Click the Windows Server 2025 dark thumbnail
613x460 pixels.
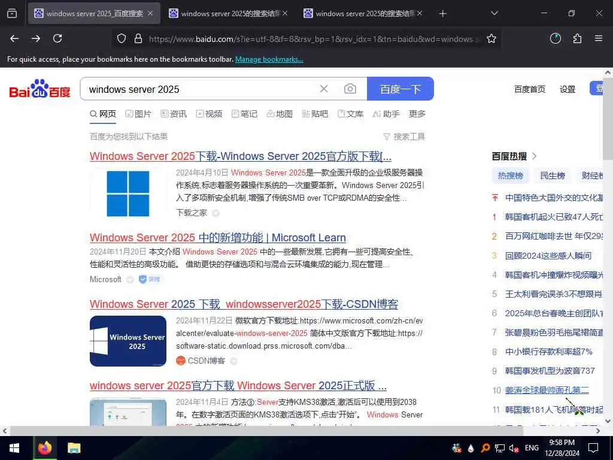[x=128, y=341]
